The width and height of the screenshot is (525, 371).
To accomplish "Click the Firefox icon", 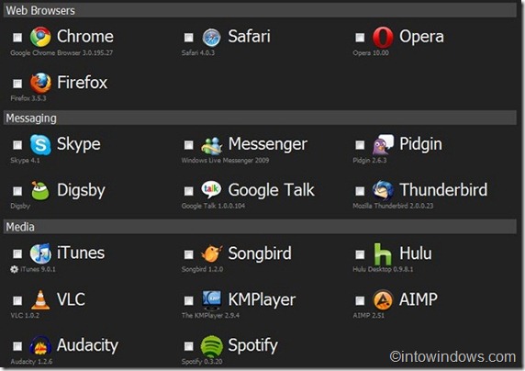I will click(x=40, y=83).
